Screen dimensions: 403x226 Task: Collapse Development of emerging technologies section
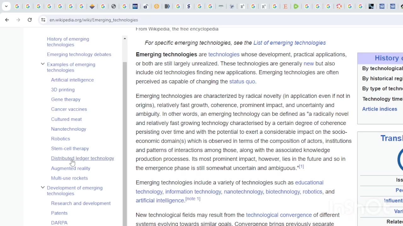coord(43,187)
